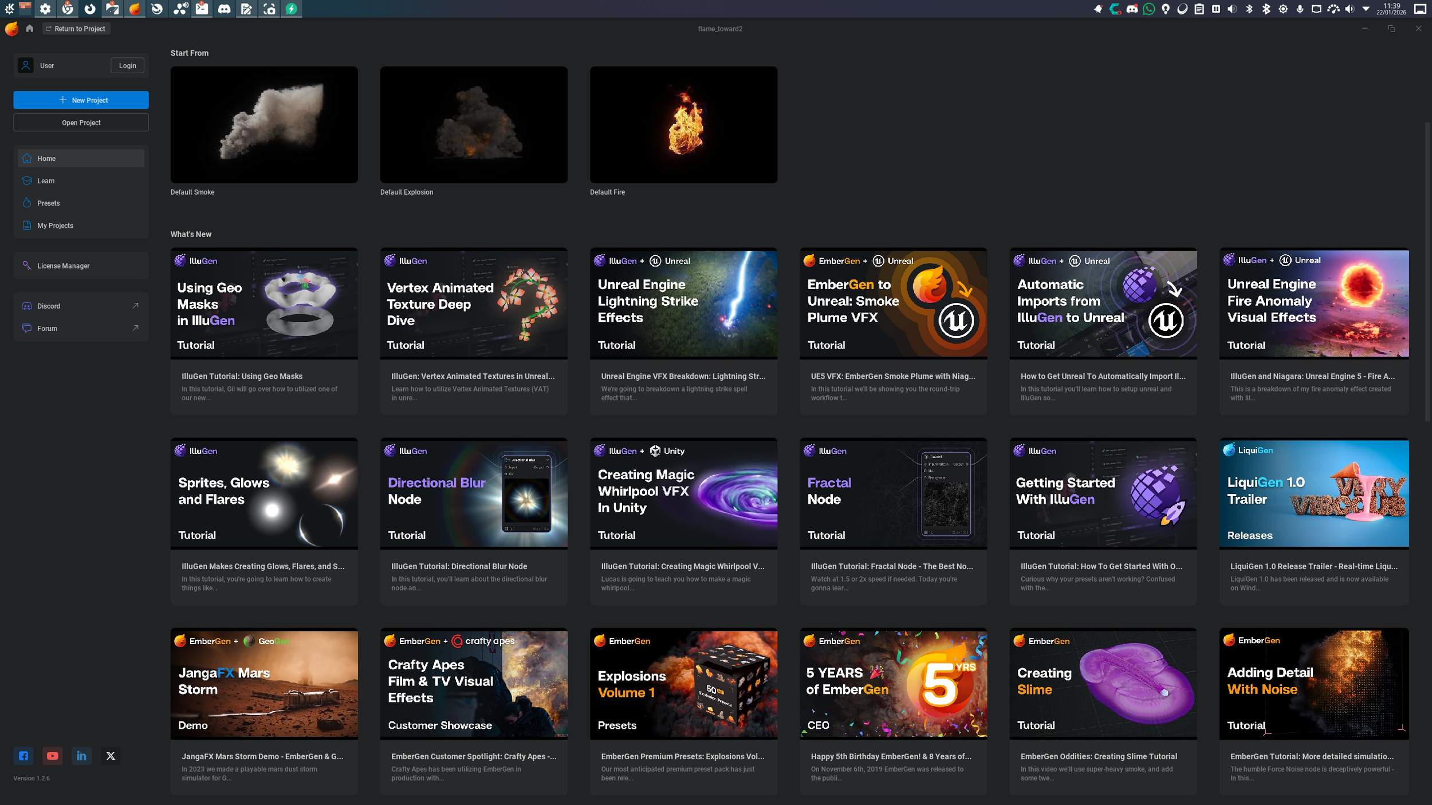Click the EmberGen flame icon in the taskbar
Viewport: 1432px width, 805px height.
[135, 9]
